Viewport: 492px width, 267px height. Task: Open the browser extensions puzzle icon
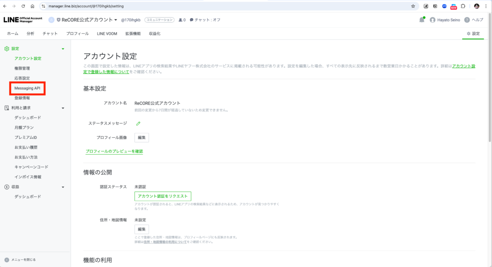tap(463, 6)
